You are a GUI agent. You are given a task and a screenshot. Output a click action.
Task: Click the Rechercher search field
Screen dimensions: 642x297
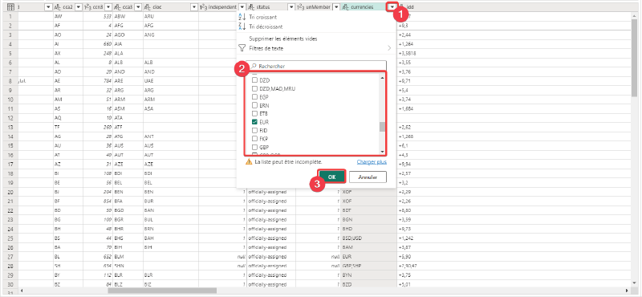(x=317, y=66)
